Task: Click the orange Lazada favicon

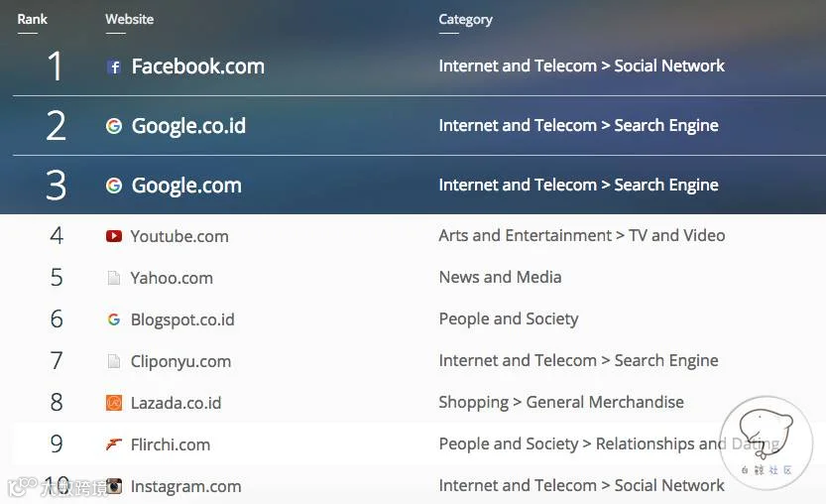Action: tap(114, 403)
